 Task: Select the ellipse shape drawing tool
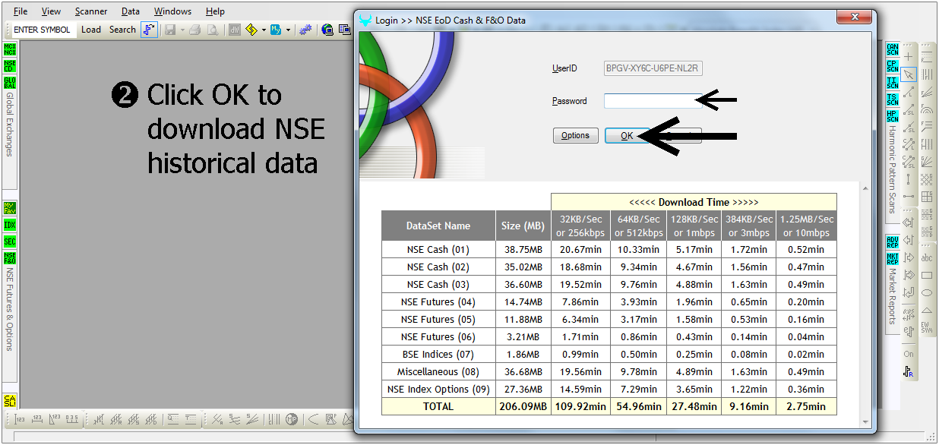point(927,292)
